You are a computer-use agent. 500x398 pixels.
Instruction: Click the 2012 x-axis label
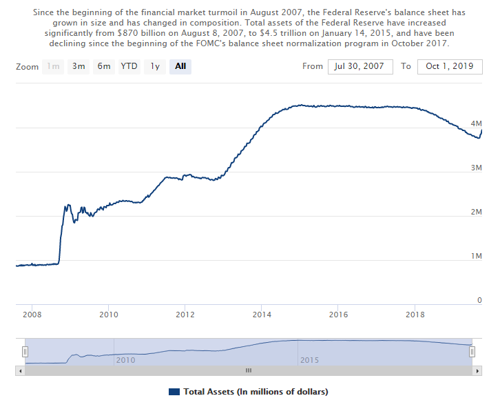point(185,315)
